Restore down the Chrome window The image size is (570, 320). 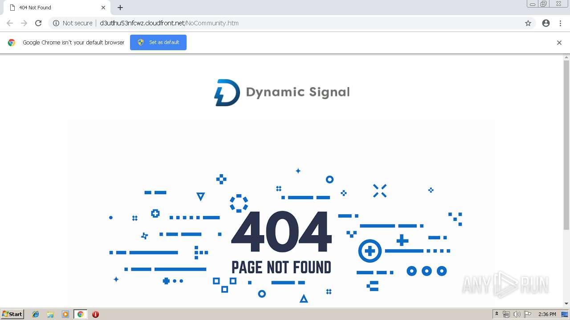pyautogui.click(x=544, y=4)
